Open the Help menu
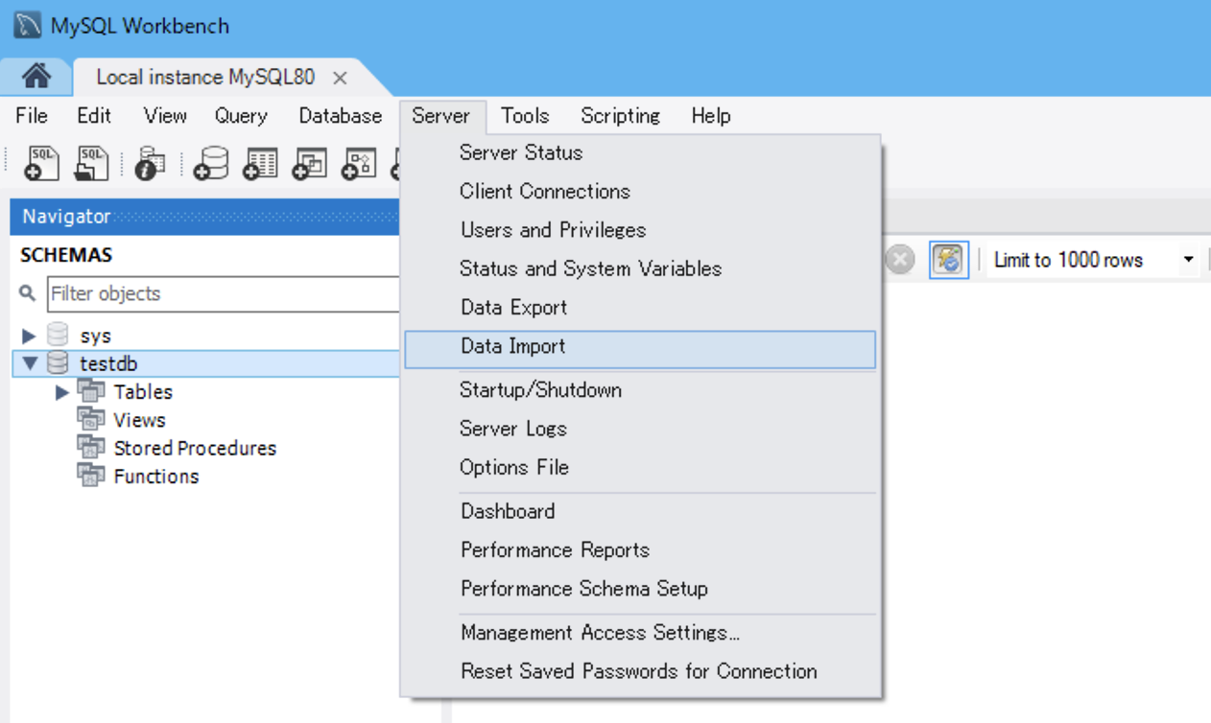 click(x=711, y=116)
